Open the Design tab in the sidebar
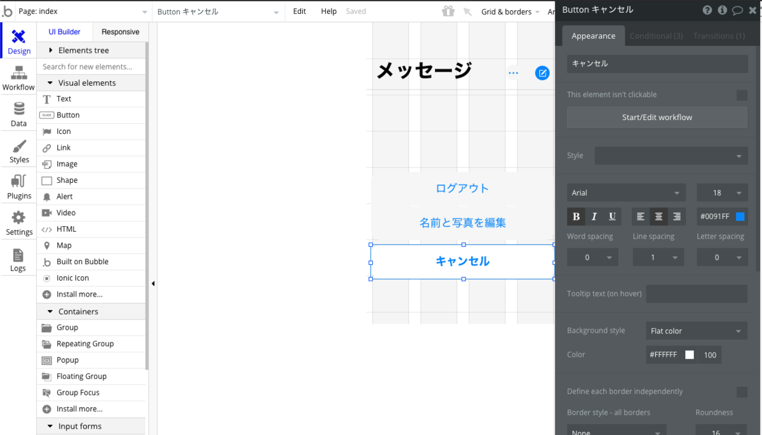 coord(18,41)
